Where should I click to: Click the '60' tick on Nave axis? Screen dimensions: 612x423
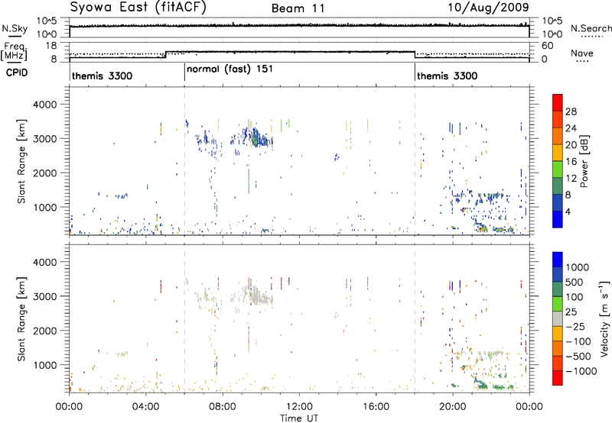(x=548, y=46)
